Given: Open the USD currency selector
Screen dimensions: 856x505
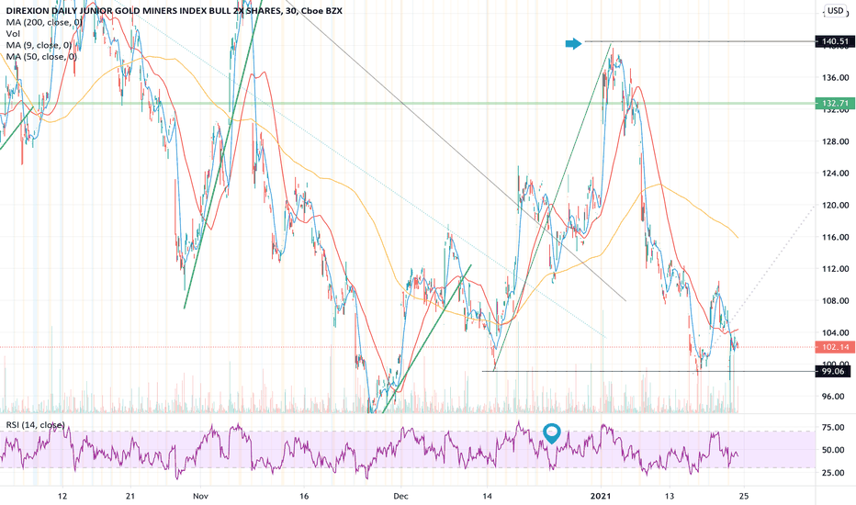Looking at the screenshot, I should pos(835,10).
